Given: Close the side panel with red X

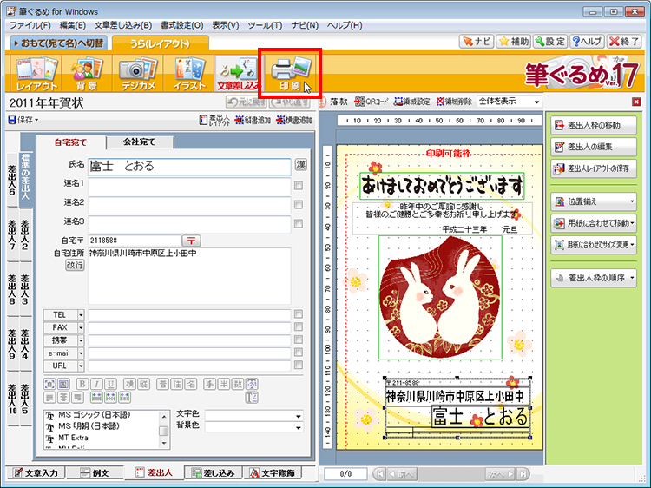Looking at the screenshot, I should (636, 102).
